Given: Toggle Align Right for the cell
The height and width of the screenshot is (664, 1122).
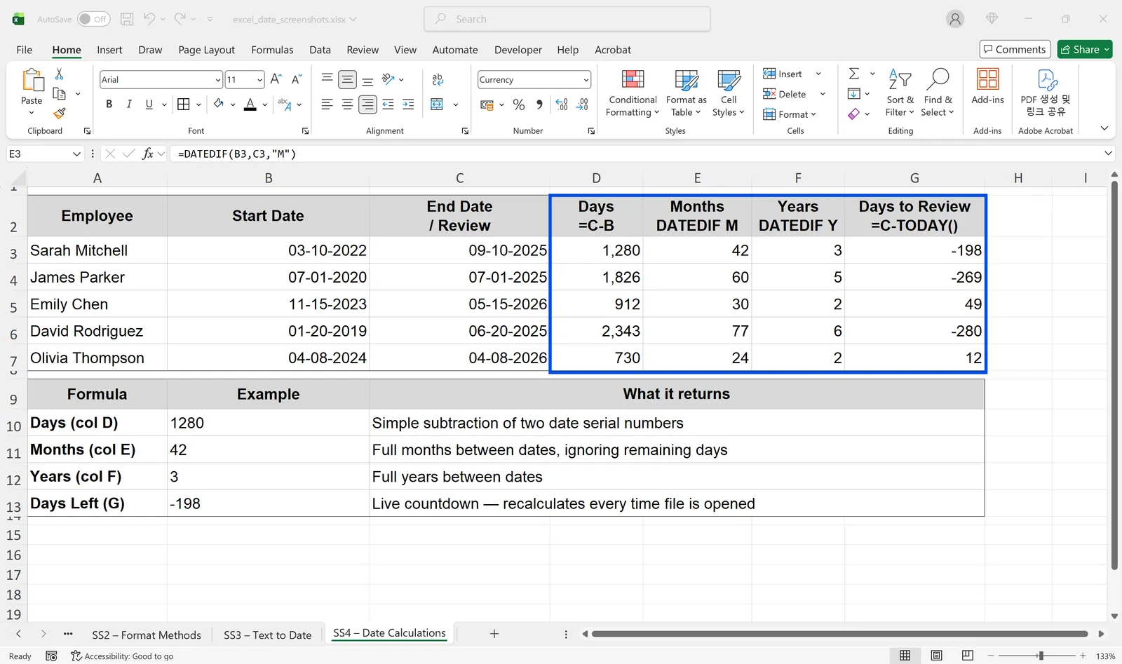Looking at the screenshot, I should click(367, 104).
